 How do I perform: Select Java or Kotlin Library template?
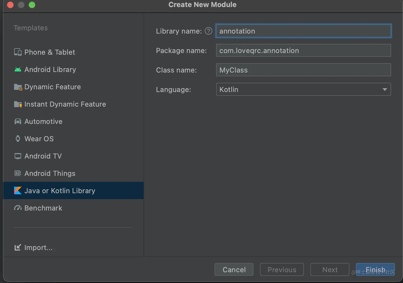point(60,191)
